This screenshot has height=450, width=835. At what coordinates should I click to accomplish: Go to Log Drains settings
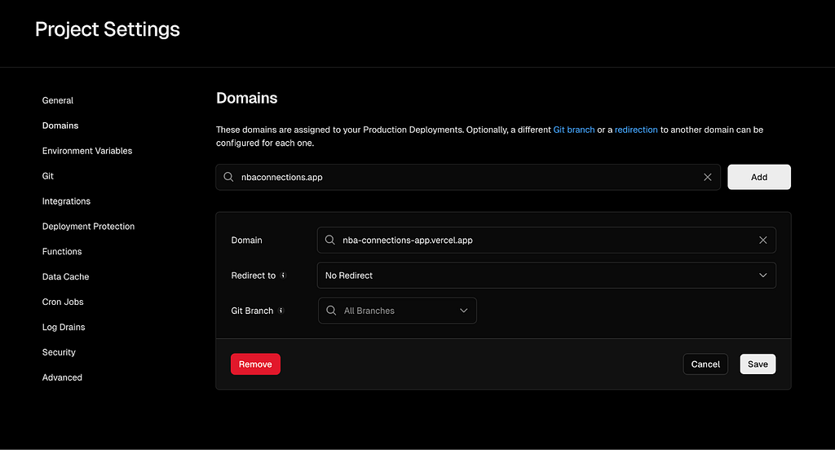(x=64, y=327)
